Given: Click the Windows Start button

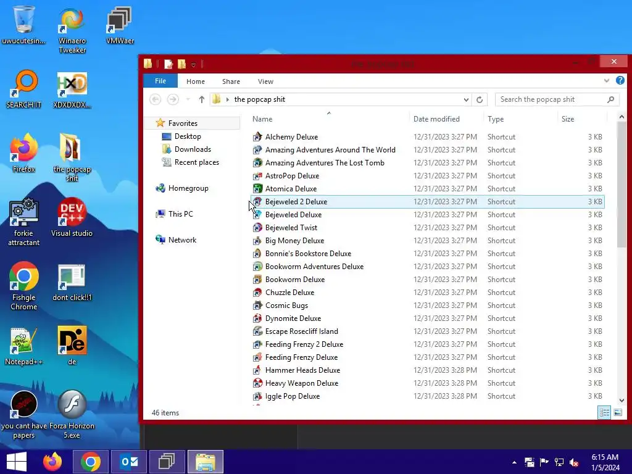Looking at the screenshot, I should tap(17, 462).
